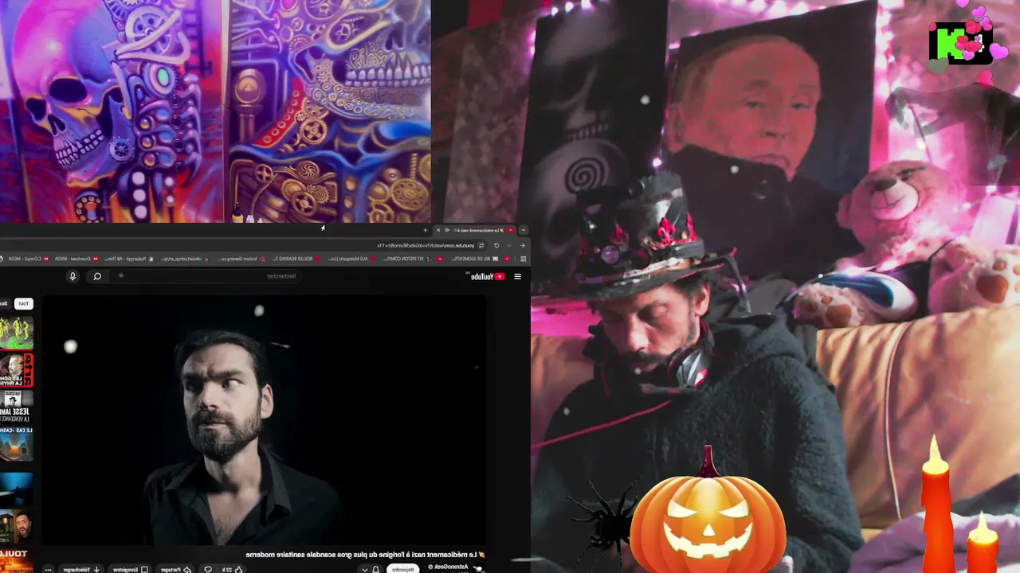This screenshot has width=1020, height=573.
Task: Click the browser back arrow
Action: click(522, 245)
